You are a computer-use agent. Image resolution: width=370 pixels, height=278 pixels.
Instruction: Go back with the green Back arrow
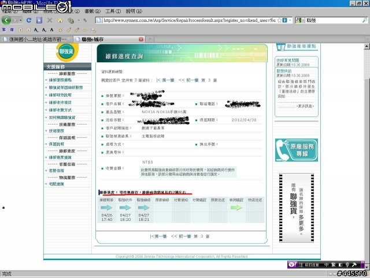pyautogui.click(x=6, y=20)
